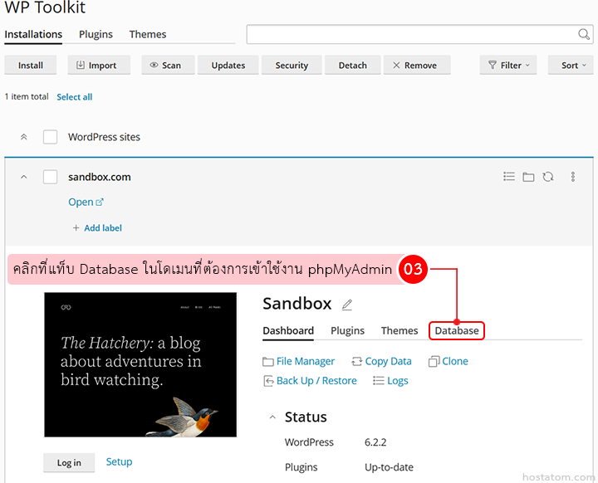Open the Filter dropdown

click(507, 66)
